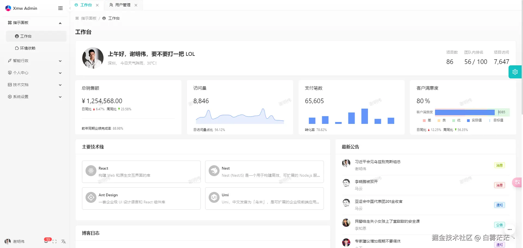Click the React atom icon
523x248 pixels.
point(91,171)
